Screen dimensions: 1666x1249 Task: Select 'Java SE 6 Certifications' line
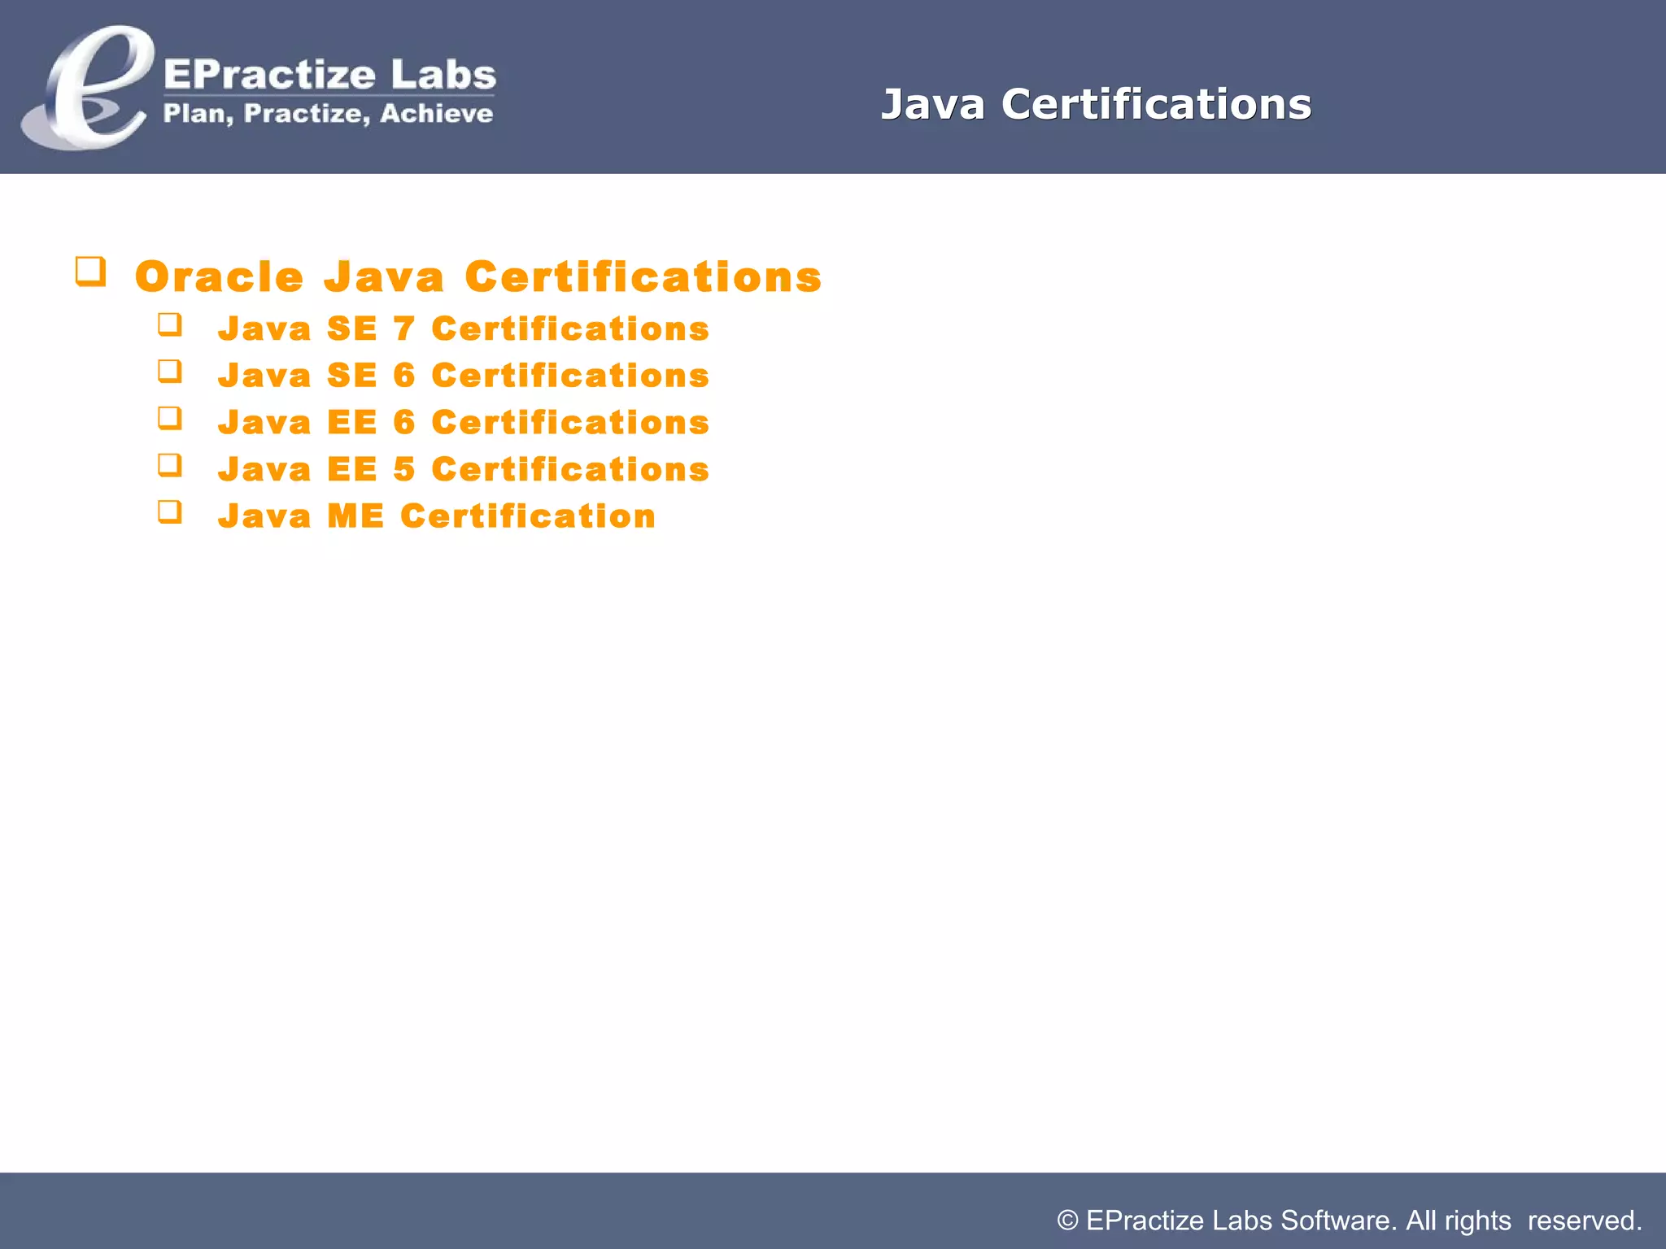(464, 375)
